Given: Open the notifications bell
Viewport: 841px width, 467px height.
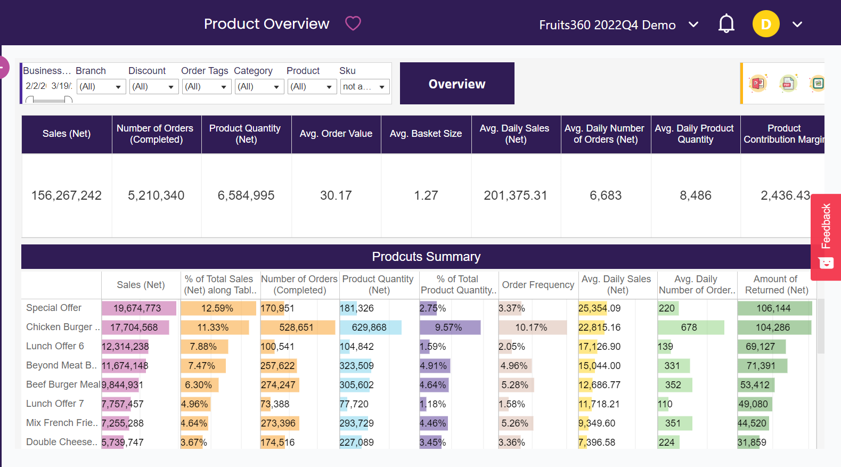Looking at the screenshot, I should coord(726,24).
